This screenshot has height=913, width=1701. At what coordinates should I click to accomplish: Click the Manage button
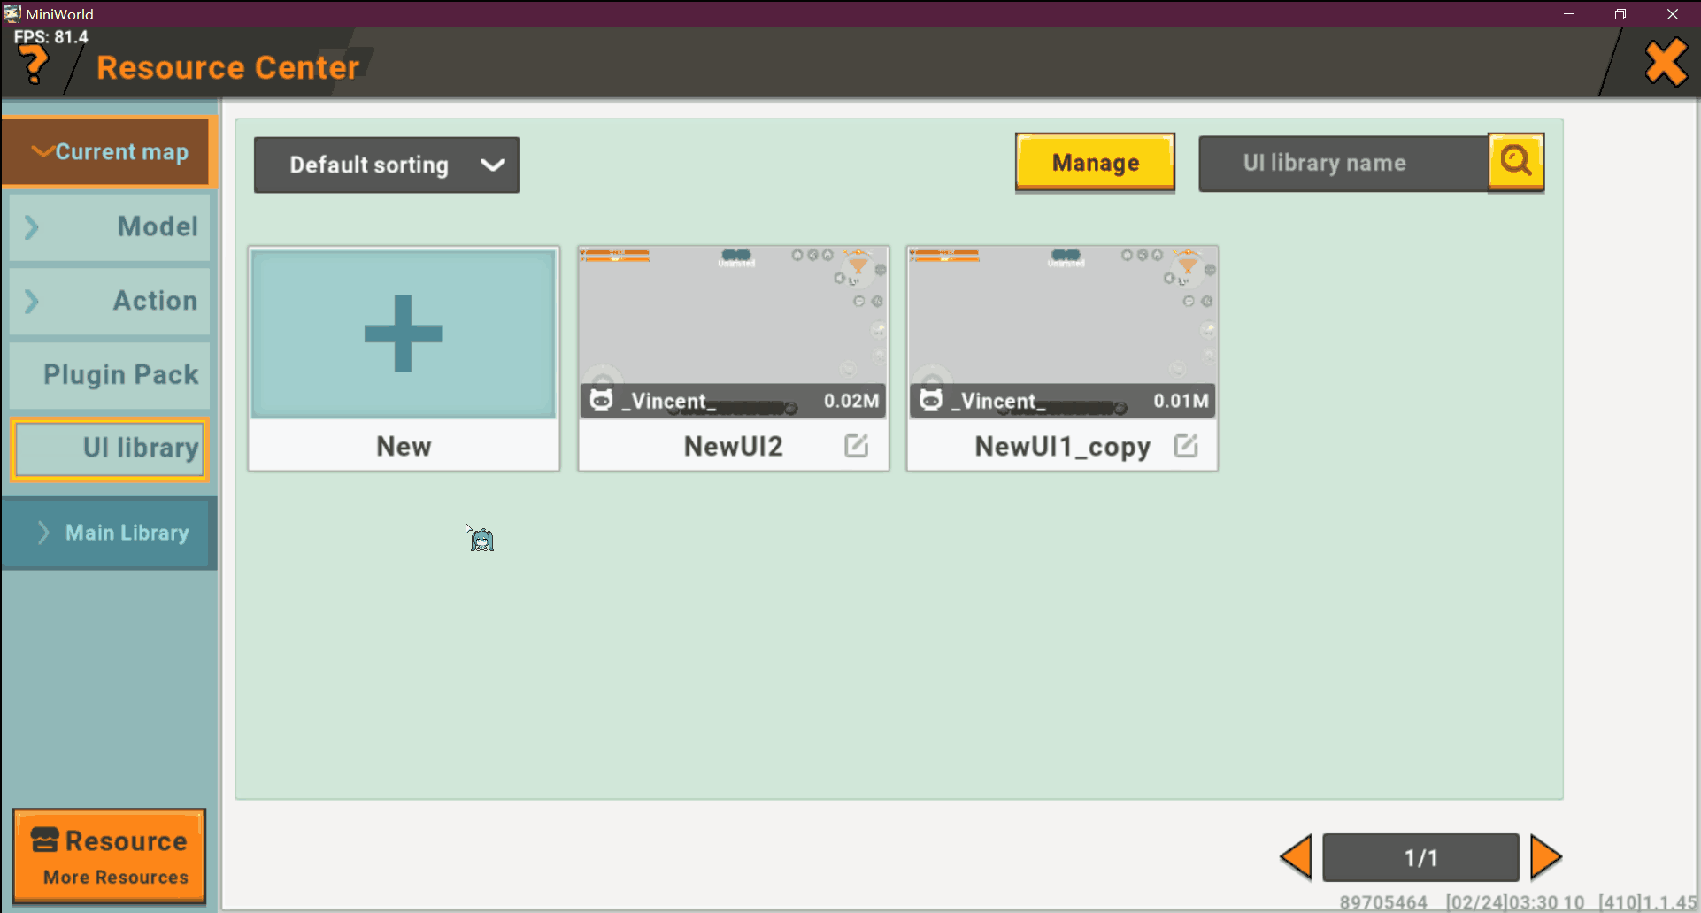pyautogui.click(x=1095, y=162)
